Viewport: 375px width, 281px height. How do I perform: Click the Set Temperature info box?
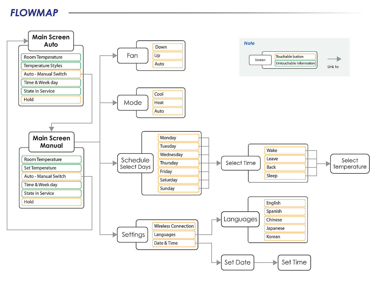(51, 168)
